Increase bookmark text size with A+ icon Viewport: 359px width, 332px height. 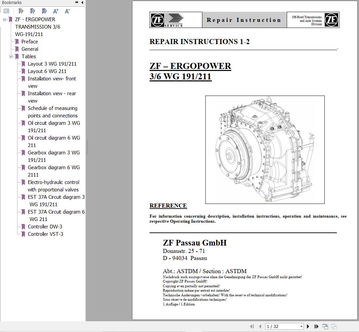(56, 11)
